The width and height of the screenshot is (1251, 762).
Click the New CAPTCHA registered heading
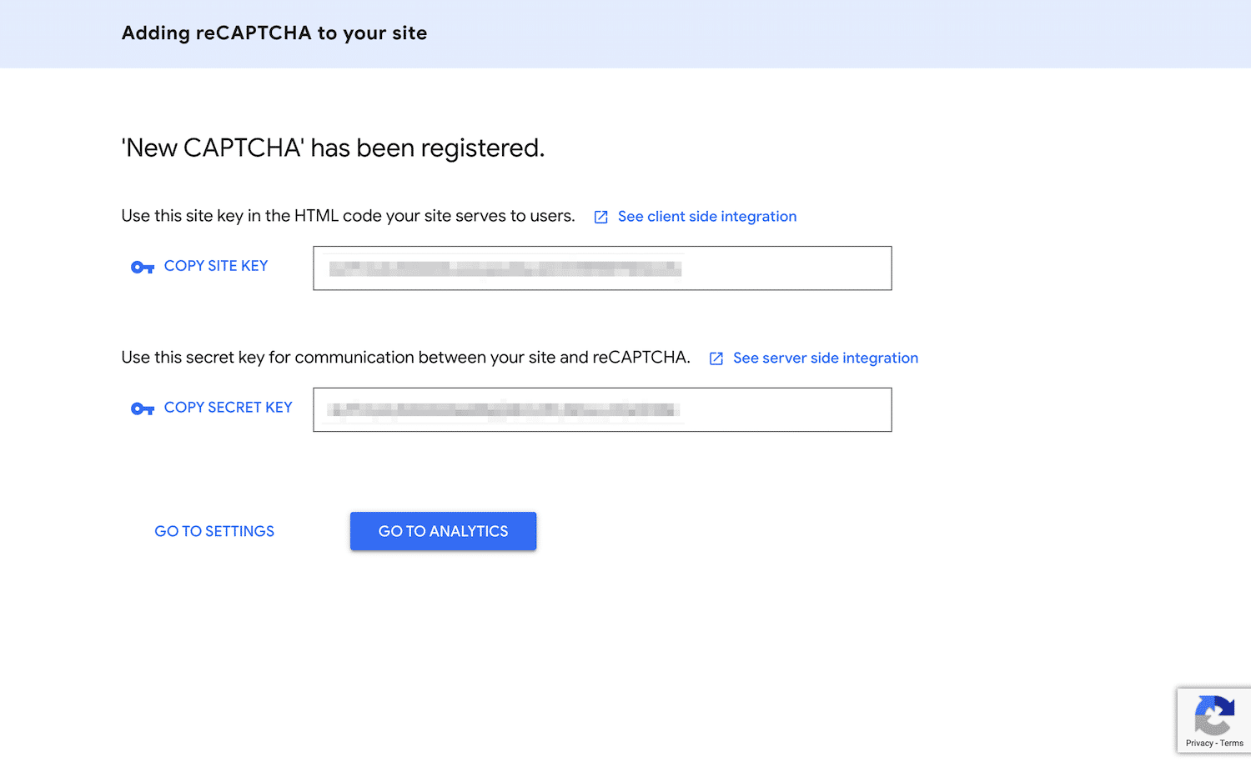[332, 148]
